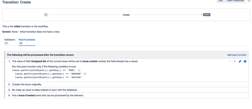
Task: Click the condition line containing 'MBPWEB'
Action: [x=51, y=74]
